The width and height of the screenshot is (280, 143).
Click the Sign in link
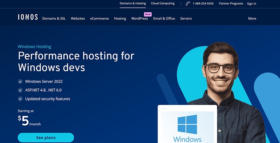tap(252, 4)
